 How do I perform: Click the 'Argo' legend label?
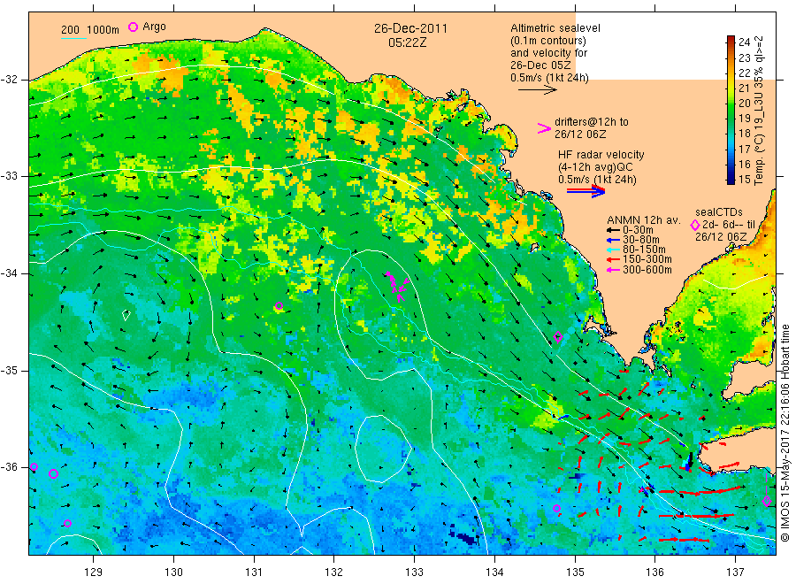click(x=154, y=27)
